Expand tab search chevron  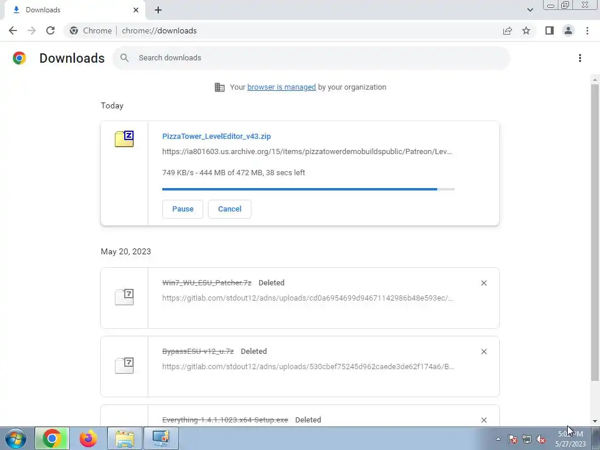530,10
